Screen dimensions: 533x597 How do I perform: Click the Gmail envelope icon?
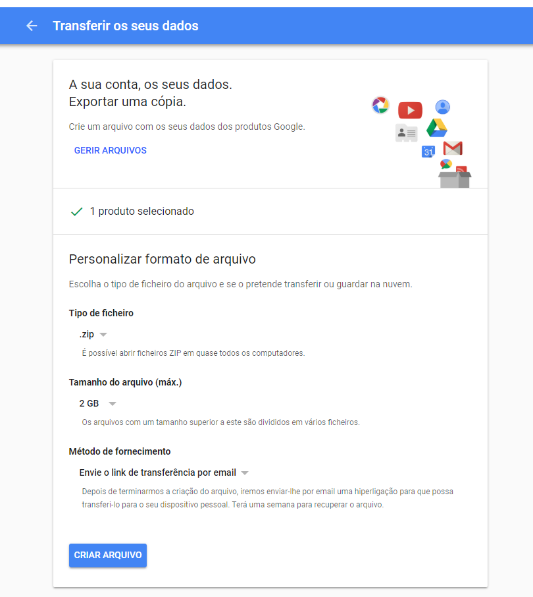point(453,148)
